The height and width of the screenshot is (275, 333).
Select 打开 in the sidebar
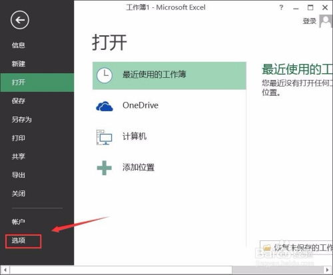37,83
